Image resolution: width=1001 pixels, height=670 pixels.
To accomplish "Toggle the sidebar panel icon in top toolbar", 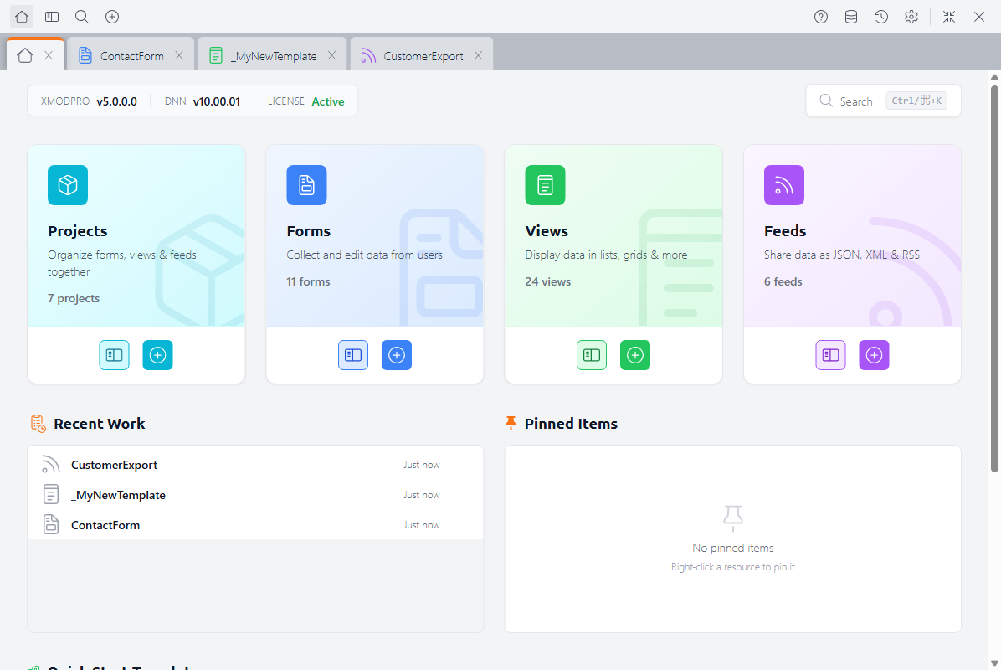I will point(52,17).
